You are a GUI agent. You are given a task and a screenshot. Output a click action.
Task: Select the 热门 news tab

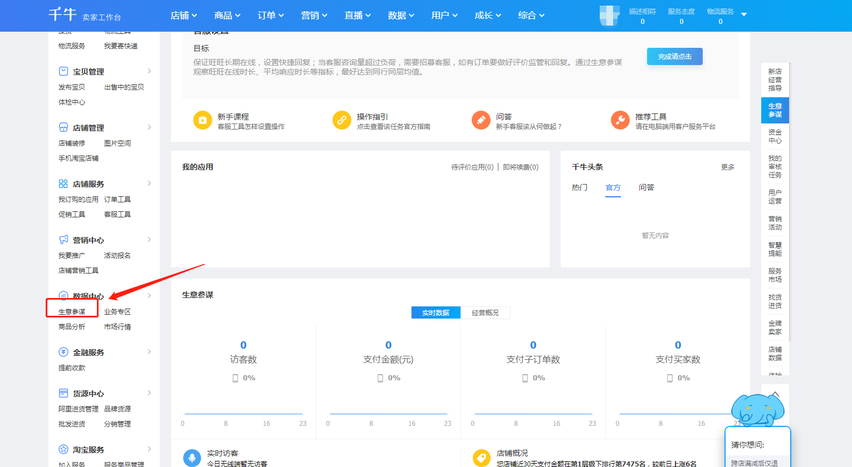point(580,187)
